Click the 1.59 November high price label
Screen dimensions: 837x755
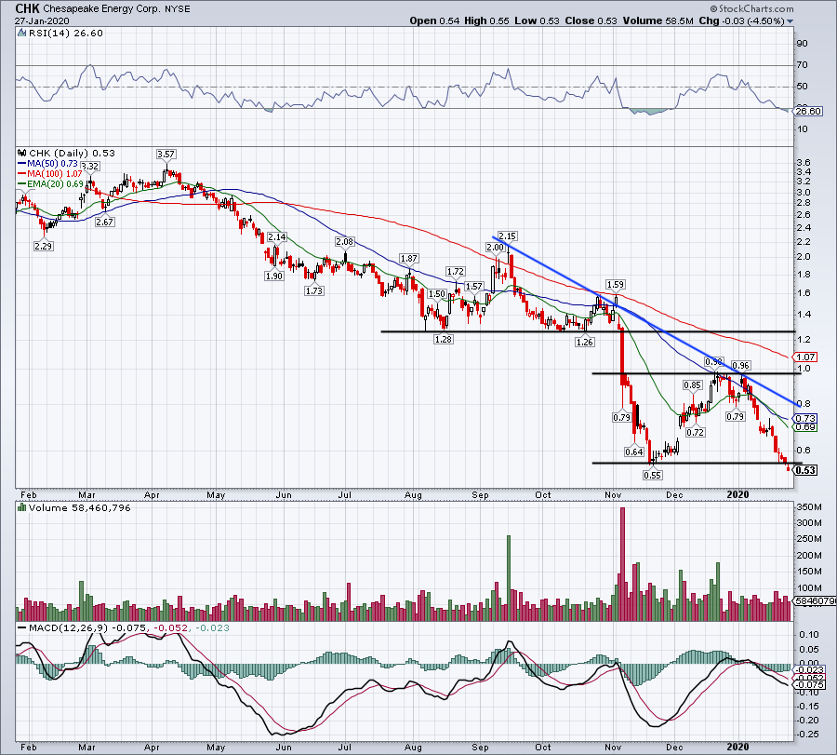tap(616, 284)
